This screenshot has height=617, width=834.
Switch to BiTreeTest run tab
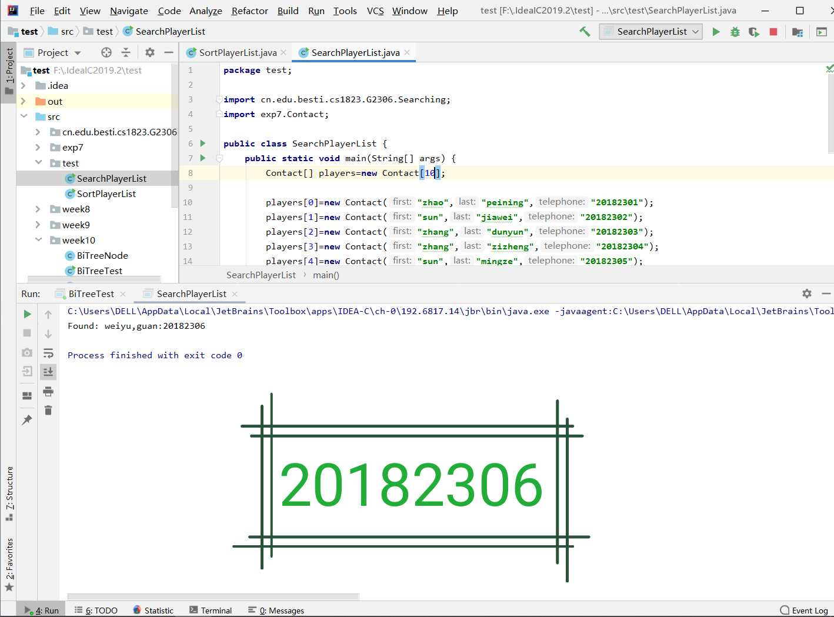click(x=91, y=294)
